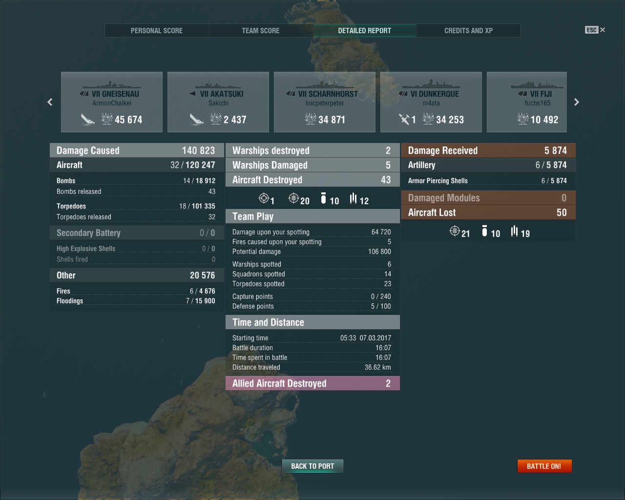Screen dimensions: 625x500
Task: Click the Damage Caused header
Action: click(137, 150)
